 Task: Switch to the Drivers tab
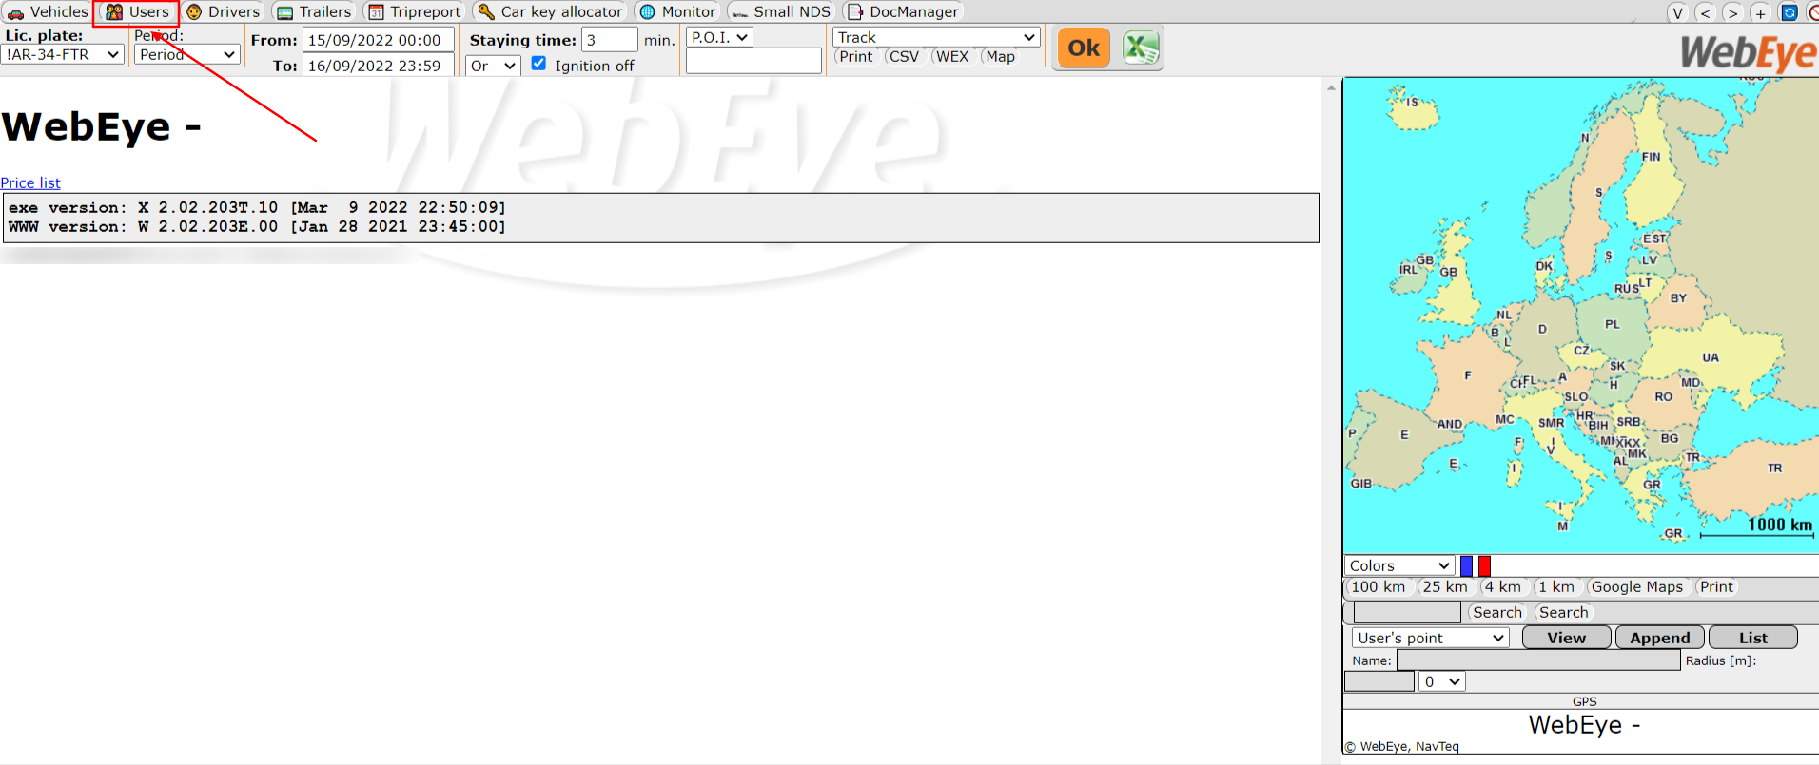tap(224, 11)
